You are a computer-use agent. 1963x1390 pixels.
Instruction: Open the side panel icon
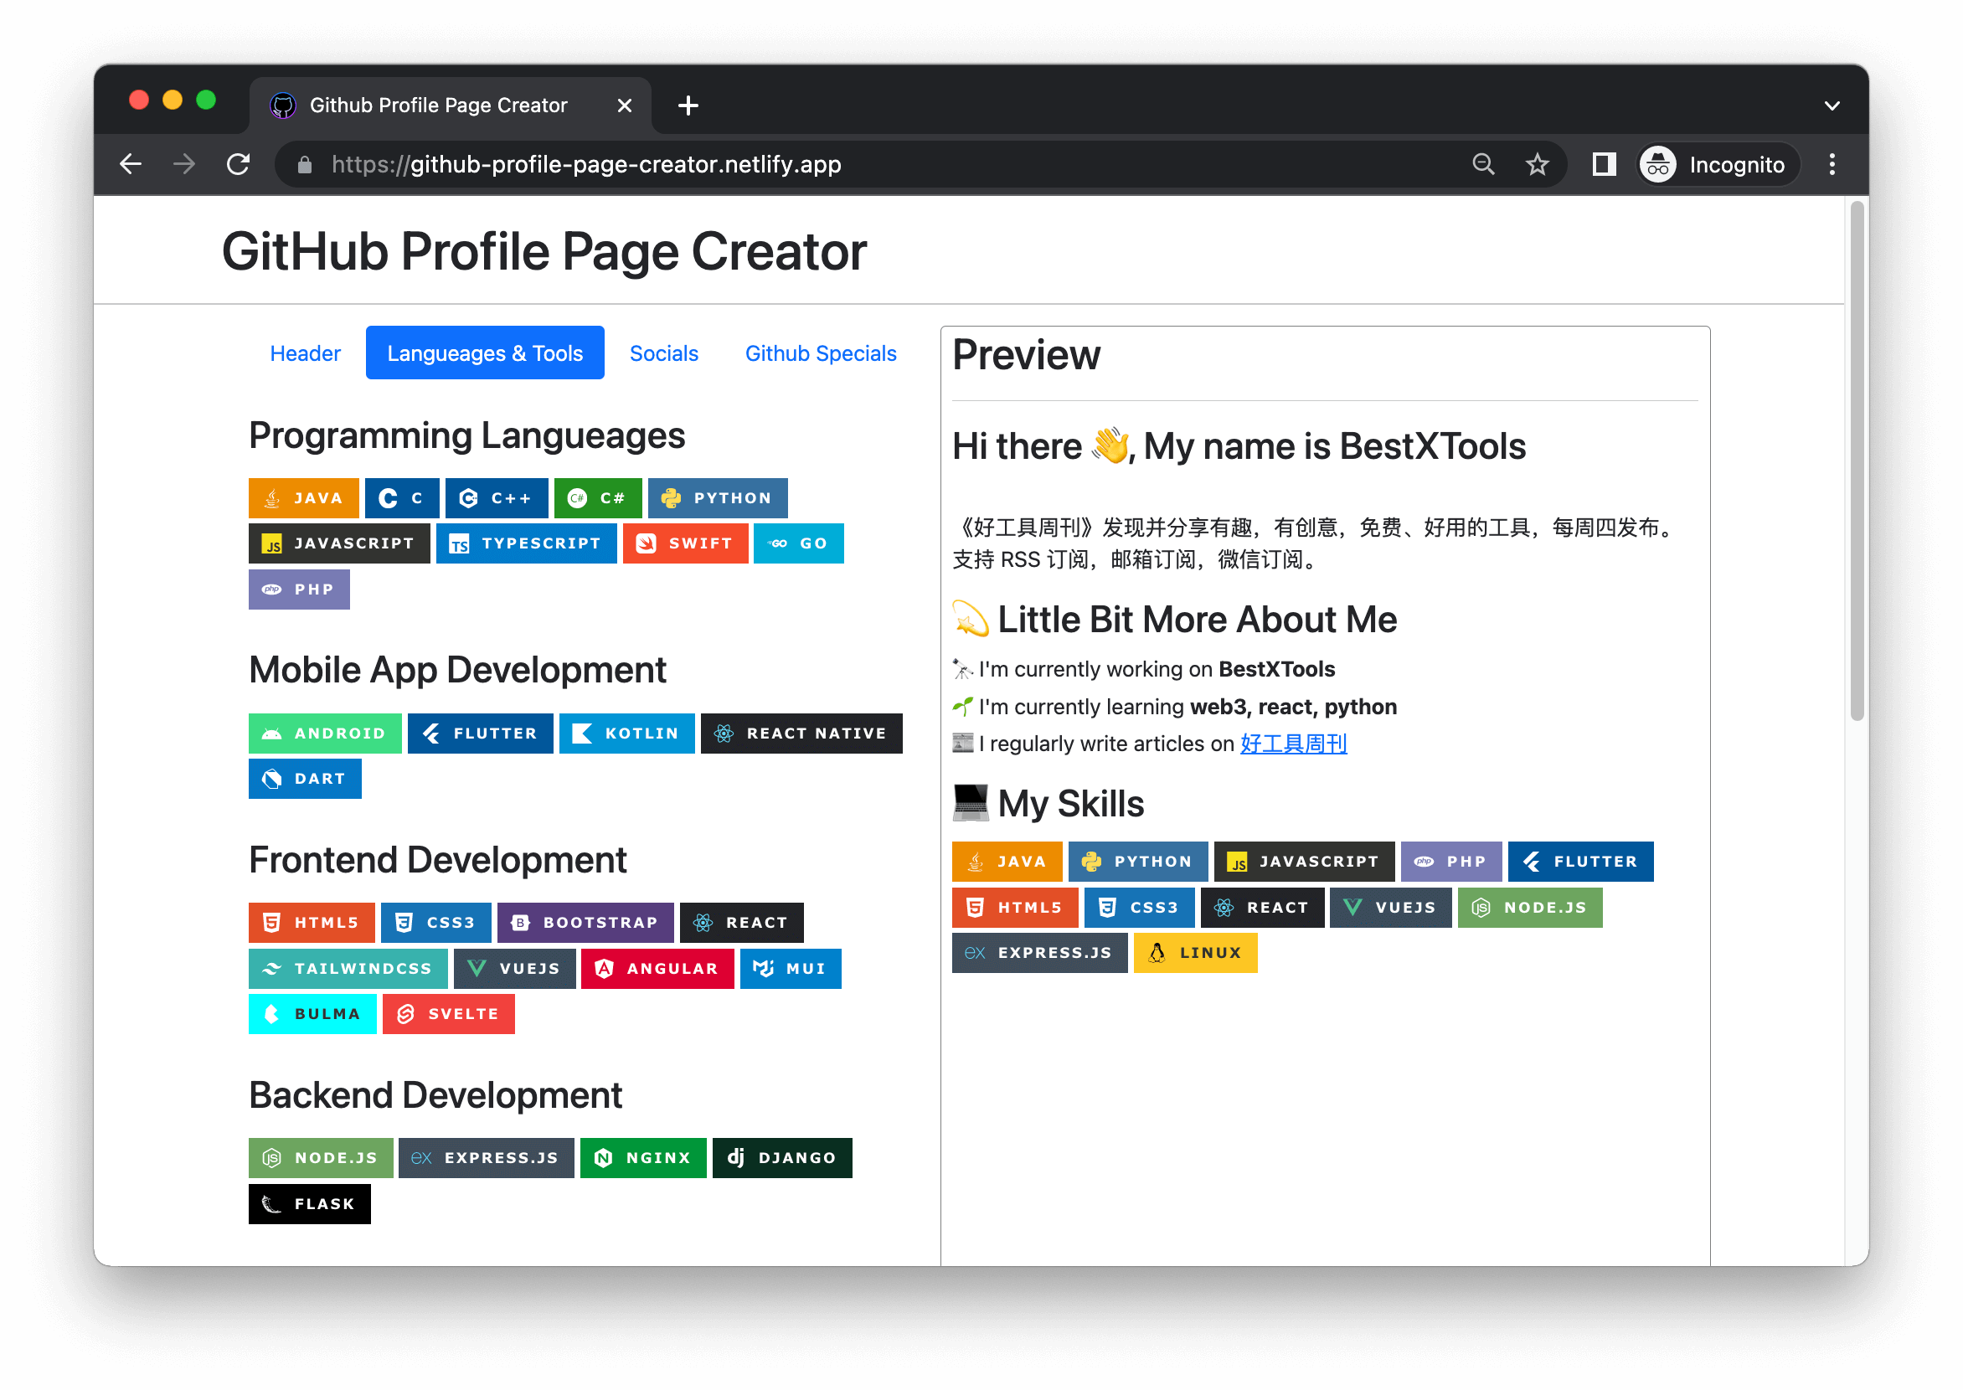click(1604, 164)
